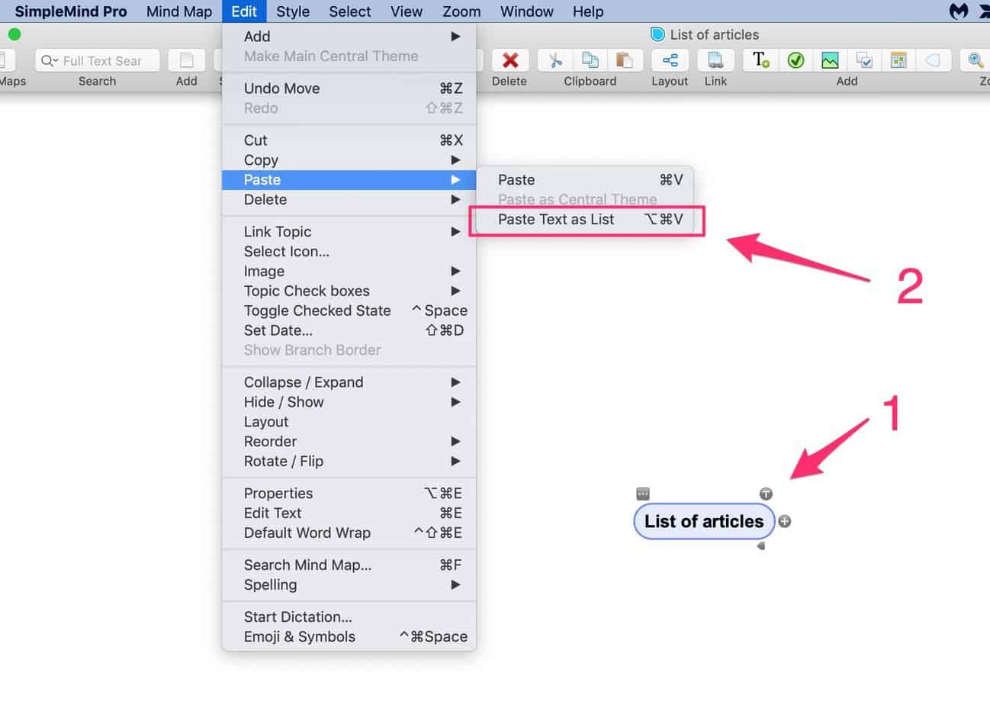Click the Add checkbox icon in toolbar
The image size is (990, 705).
click(864, 60)
